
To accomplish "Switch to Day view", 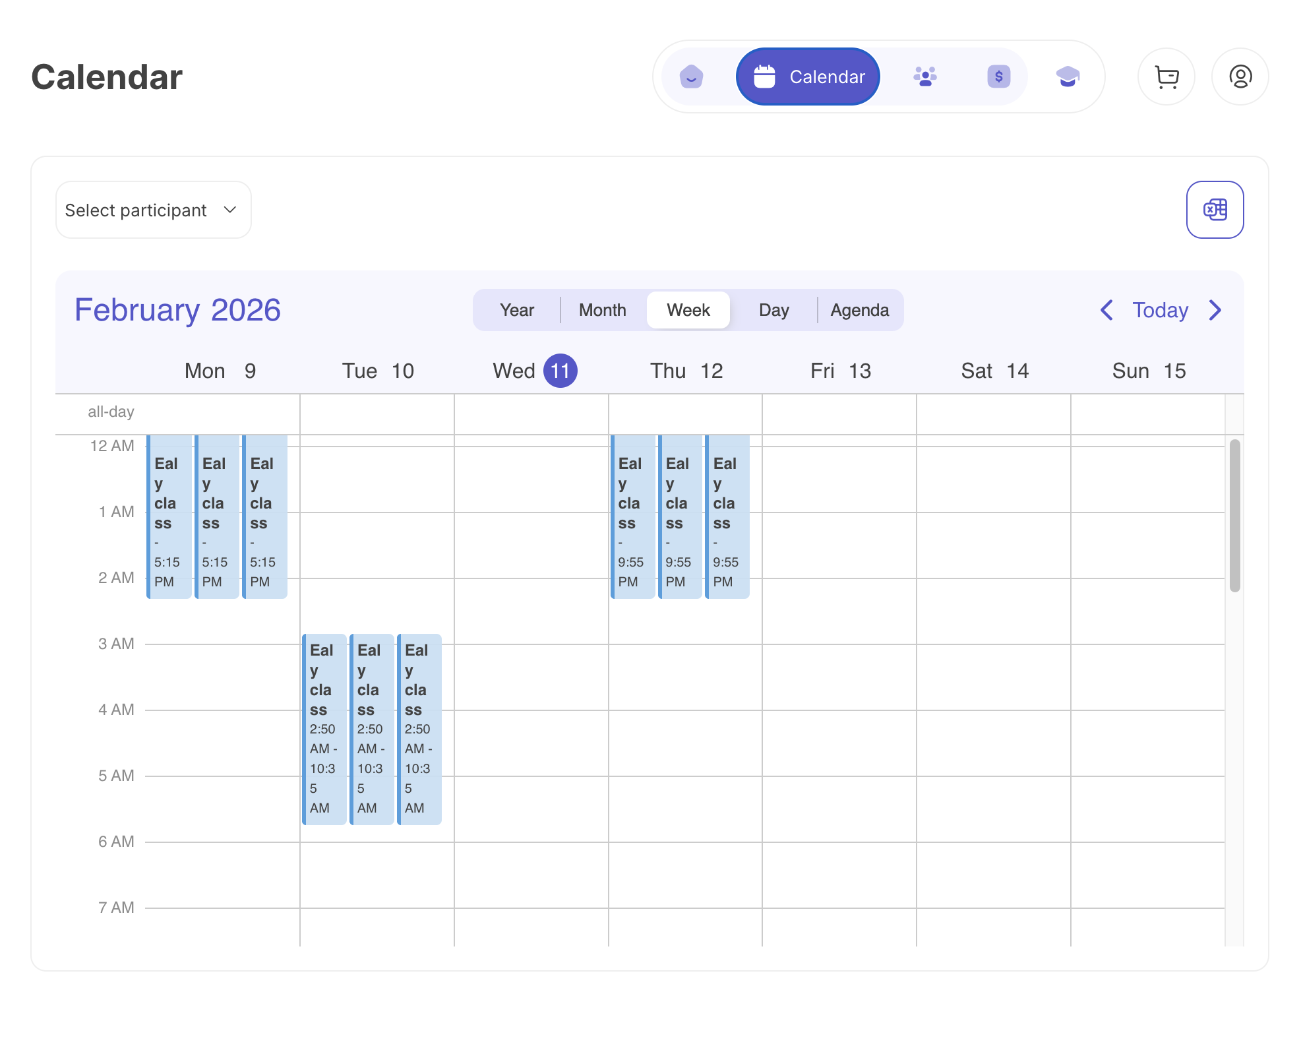I will [x=773, y=310].
